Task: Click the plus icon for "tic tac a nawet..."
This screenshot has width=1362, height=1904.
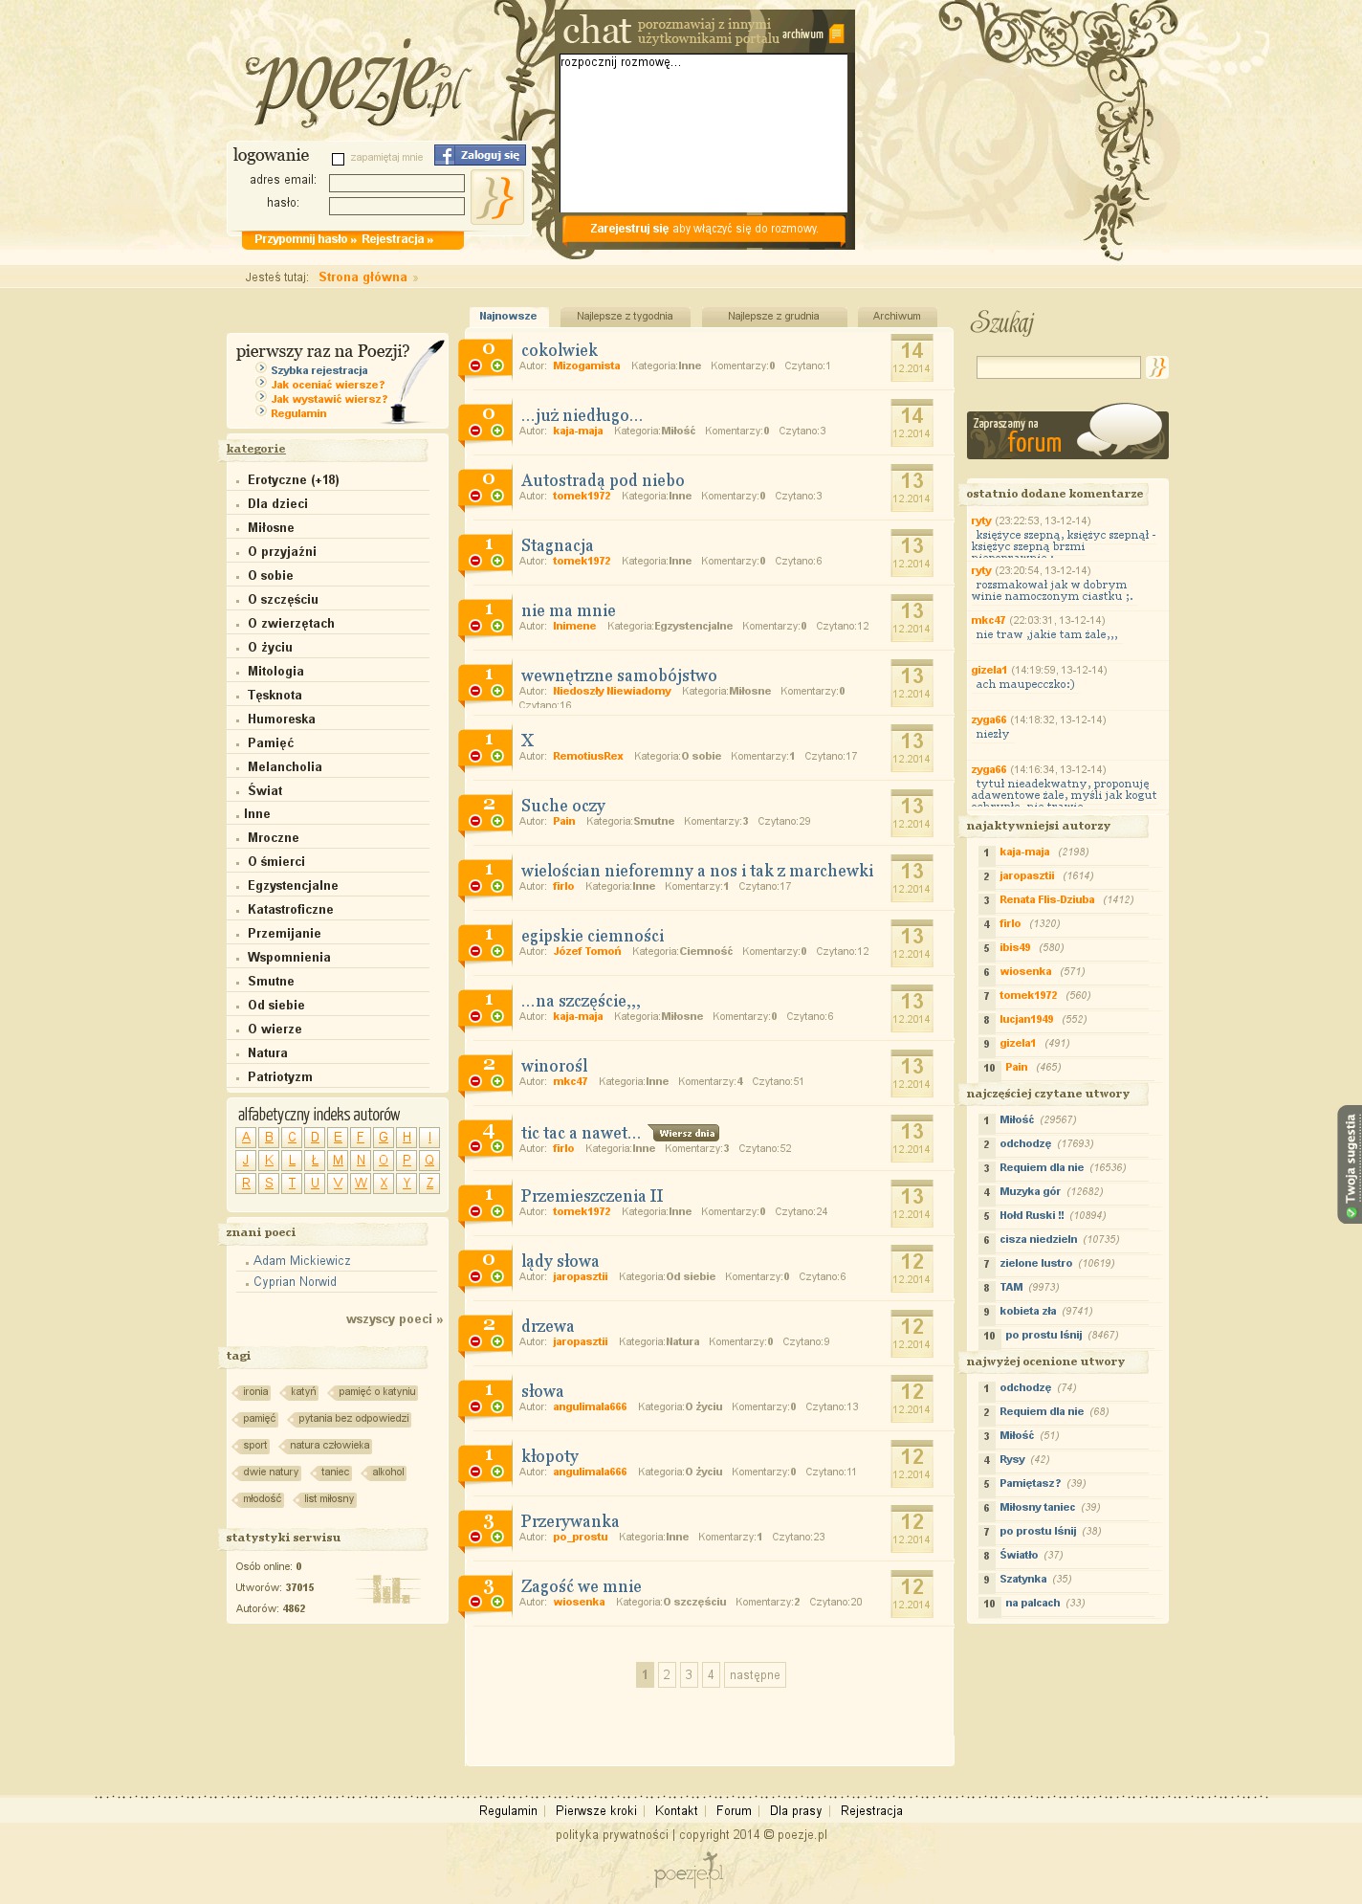Action: coord(497,1146)
